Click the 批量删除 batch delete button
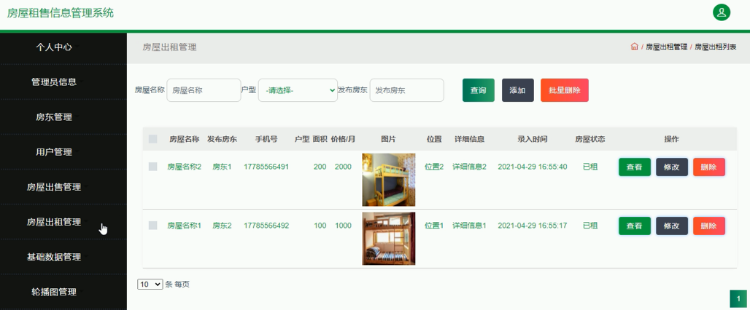This screenshot has width=750, height=310. (565, 90)
